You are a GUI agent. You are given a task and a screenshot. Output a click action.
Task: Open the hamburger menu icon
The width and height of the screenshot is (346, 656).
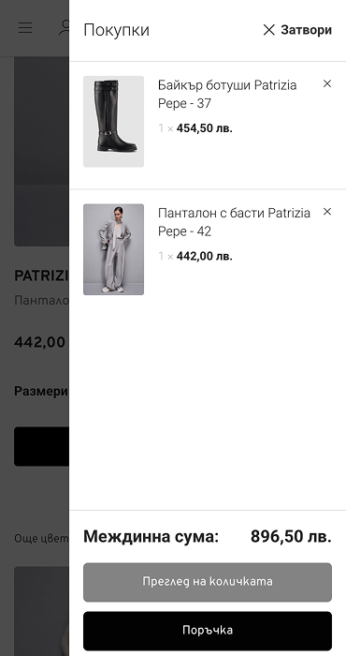pyautogui.click(x=25, y=27)
